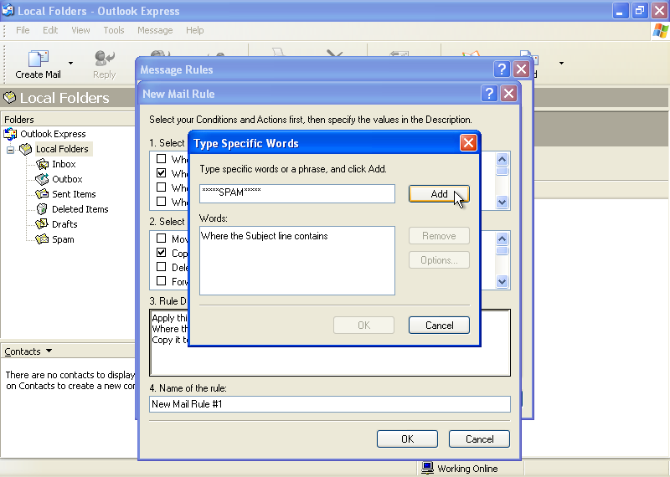Open the Sent Items folder
Screen dimensions: 670x477
[74, 194]
